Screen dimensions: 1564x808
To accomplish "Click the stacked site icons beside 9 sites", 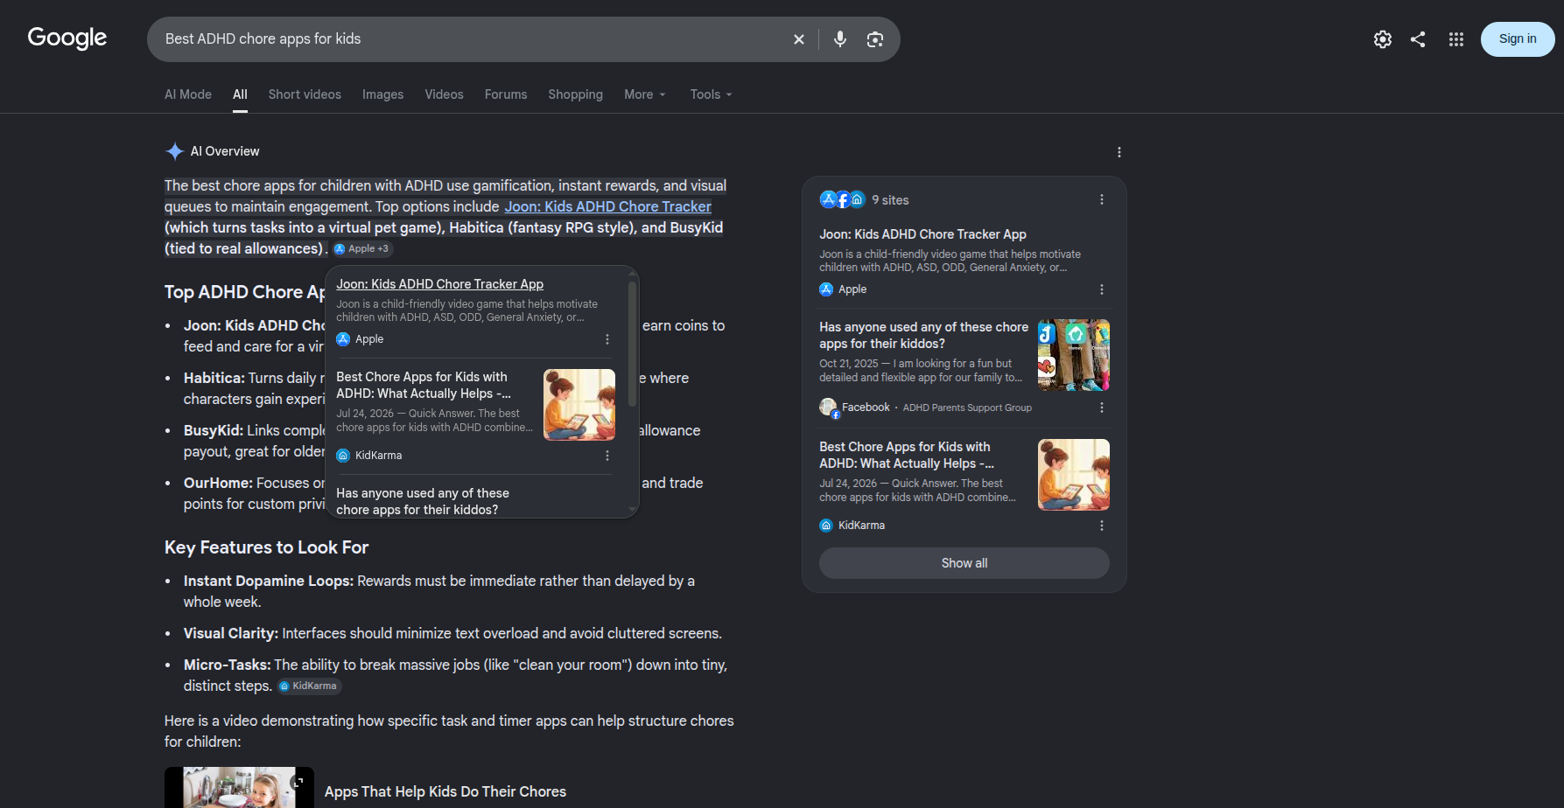I will 842,199.
